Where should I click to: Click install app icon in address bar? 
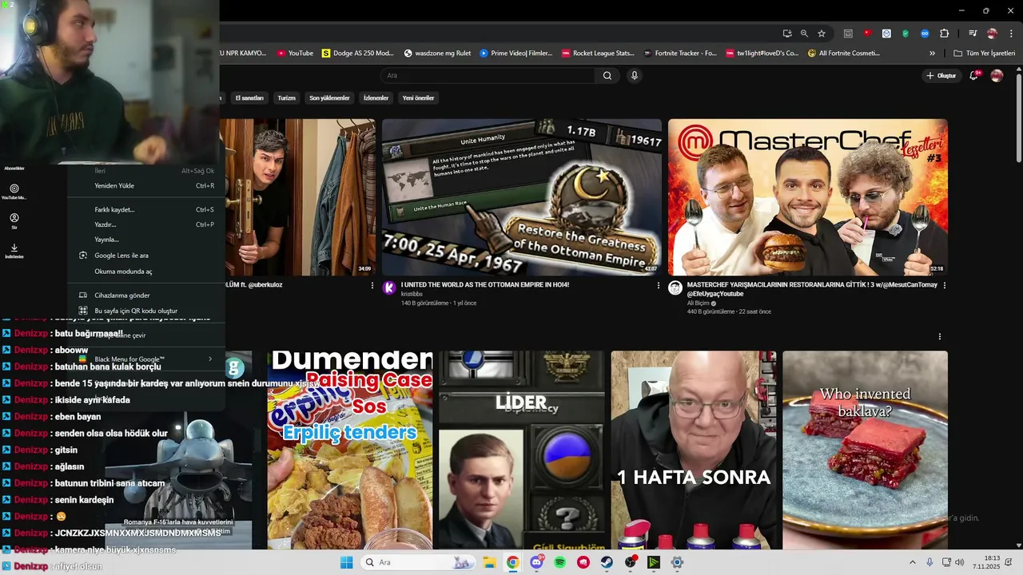pyautogui.click(x=787, y=34)
